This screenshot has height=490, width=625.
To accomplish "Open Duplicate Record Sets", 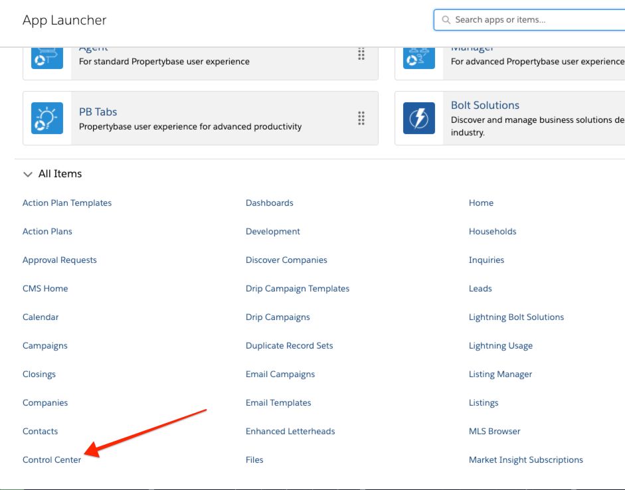I will [289, 345].
